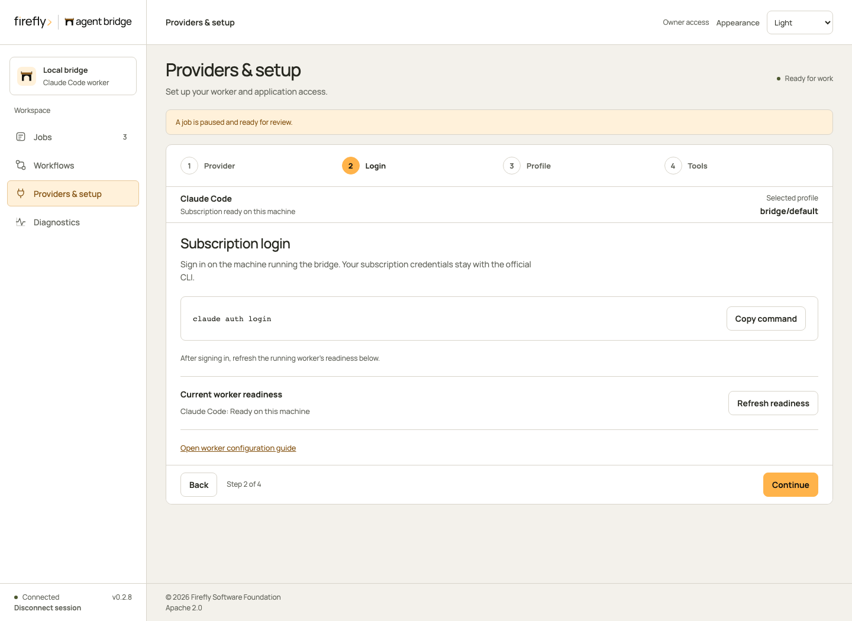Image resolution: width=852 pixels, height=621 pixels.
Task: Click the 'Owner access' label
Action: (686, 22)
